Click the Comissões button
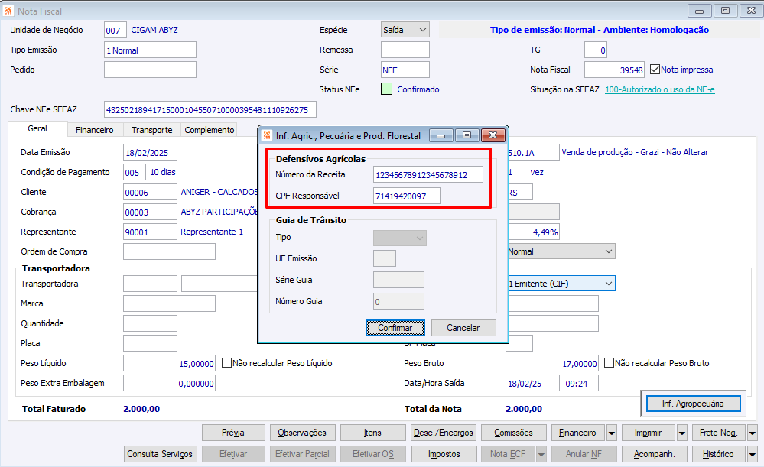The image size is (764, 467). pos(514,433)
